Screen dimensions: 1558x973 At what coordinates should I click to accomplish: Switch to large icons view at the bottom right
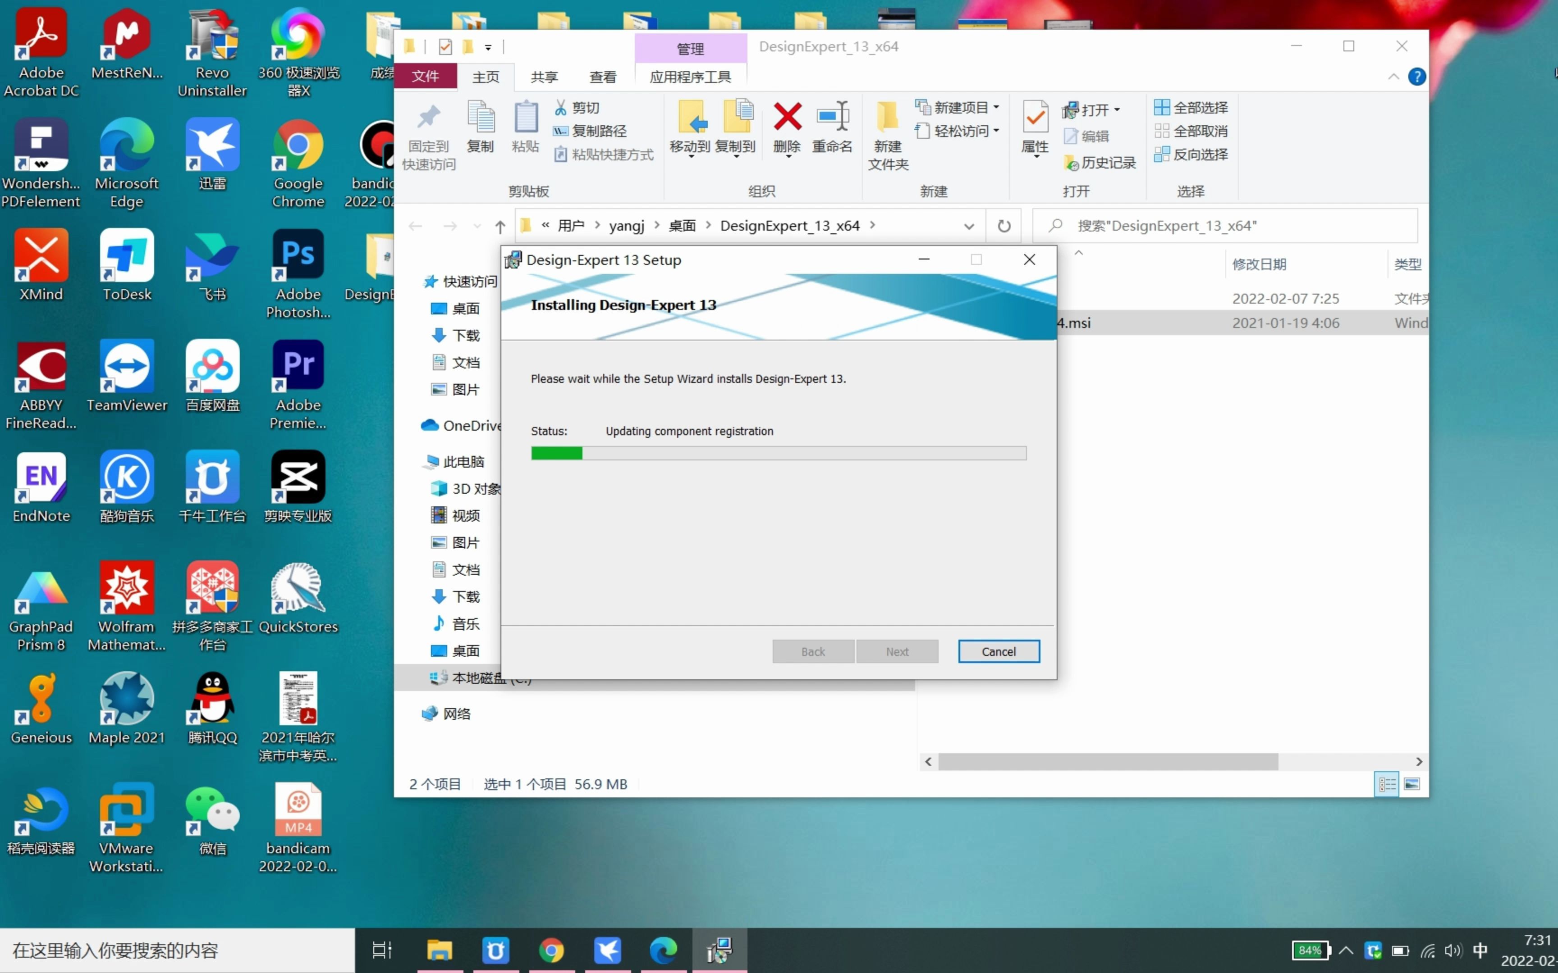point(1412,784)
